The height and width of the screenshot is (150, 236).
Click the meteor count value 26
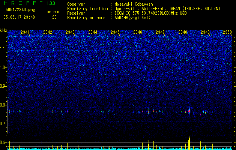54,17
